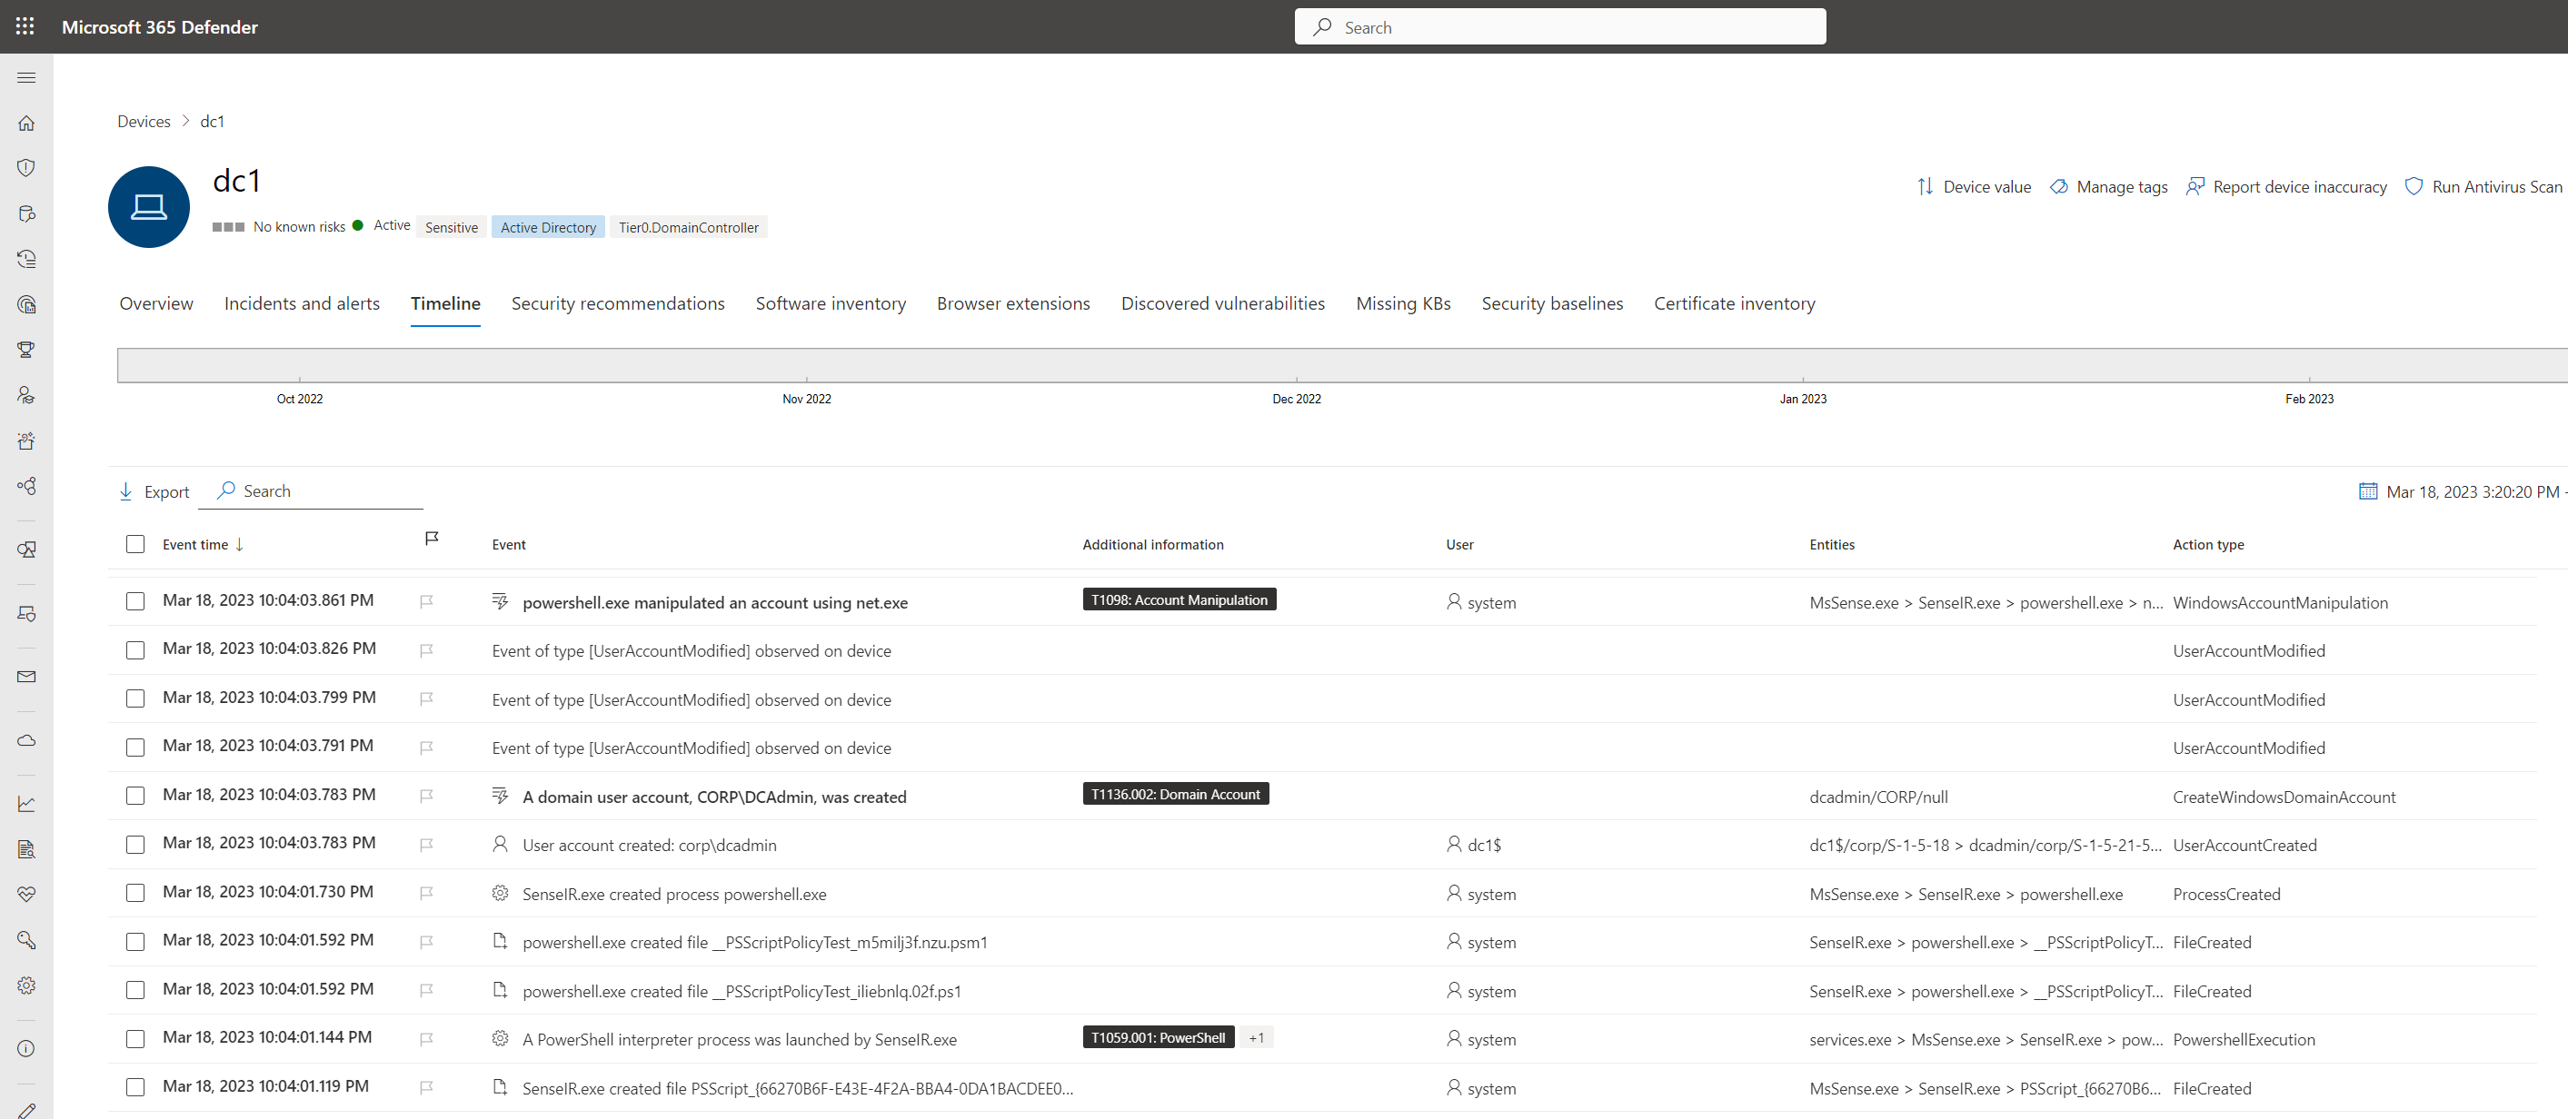Check the 10:04:03.826 PM event row

[x=135, y=650]
